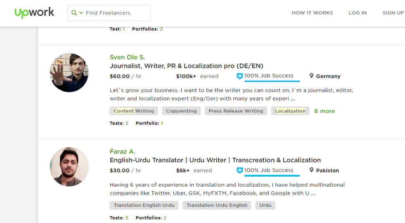Open Sven Ole S. profile link
This screenshot has height=223, width=405.
[x=127, y=57]
